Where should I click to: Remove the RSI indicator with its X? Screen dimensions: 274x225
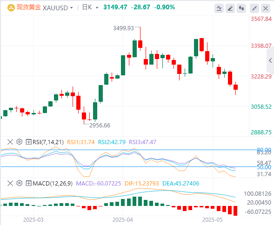tap(10, 142)
